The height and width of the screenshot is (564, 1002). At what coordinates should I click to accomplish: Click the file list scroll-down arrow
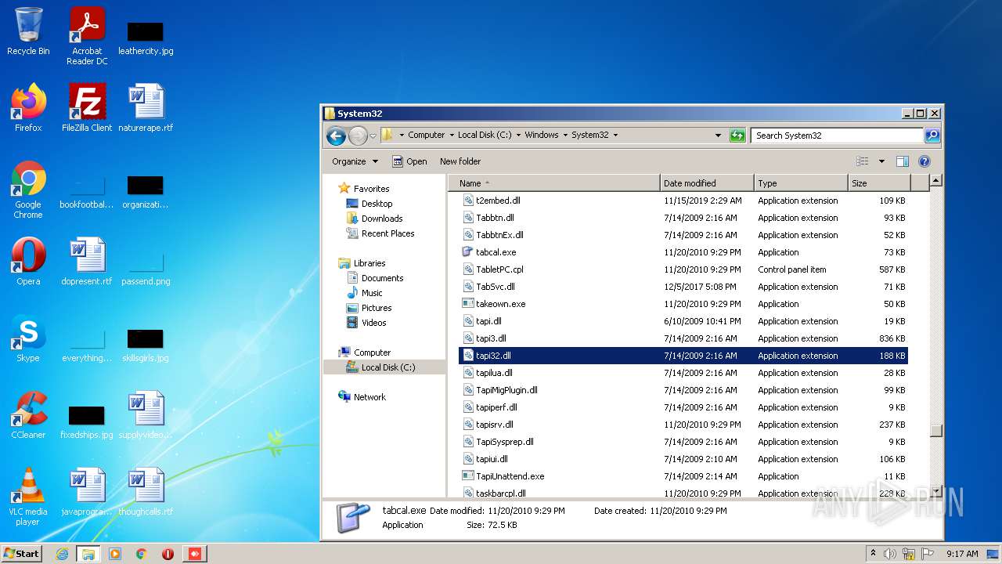coord(935,492)
